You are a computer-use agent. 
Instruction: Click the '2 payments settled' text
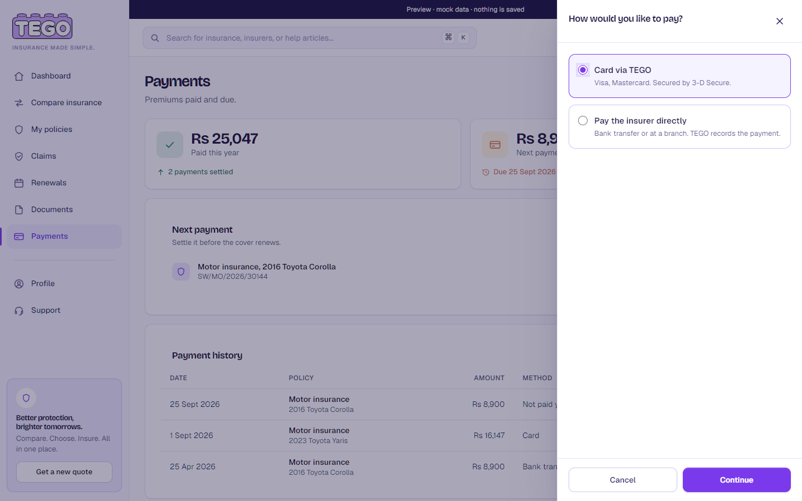click(200, 172)
